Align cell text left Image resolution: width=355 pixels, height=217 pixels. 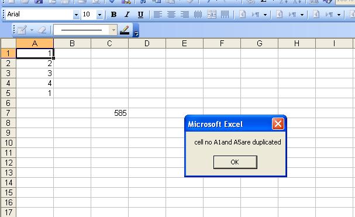click(x=158, y=15)
